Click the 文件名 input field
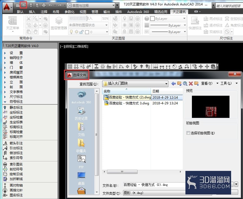This screenshot has width=243, height=199. 154,185
